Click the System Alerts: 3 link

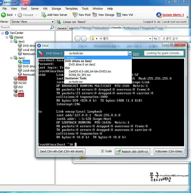(173, 15)
